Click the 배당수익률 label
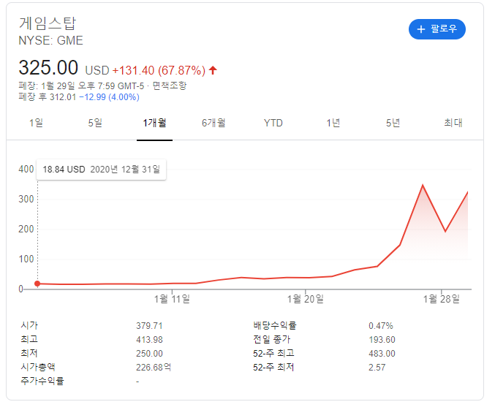Screen dimensions: 495x410 click(x=275, y=325)
